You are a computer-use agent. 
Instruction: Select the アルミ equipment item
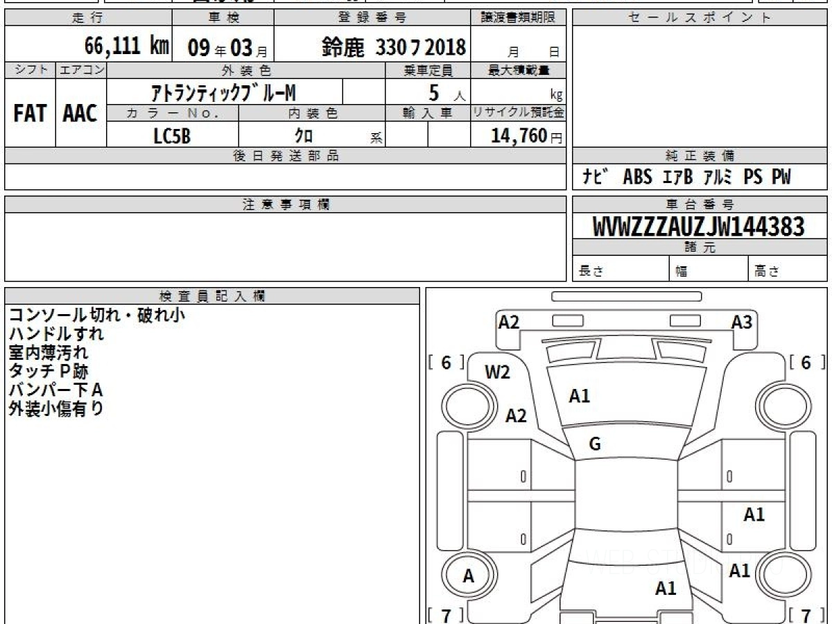(x=718, y=177)
